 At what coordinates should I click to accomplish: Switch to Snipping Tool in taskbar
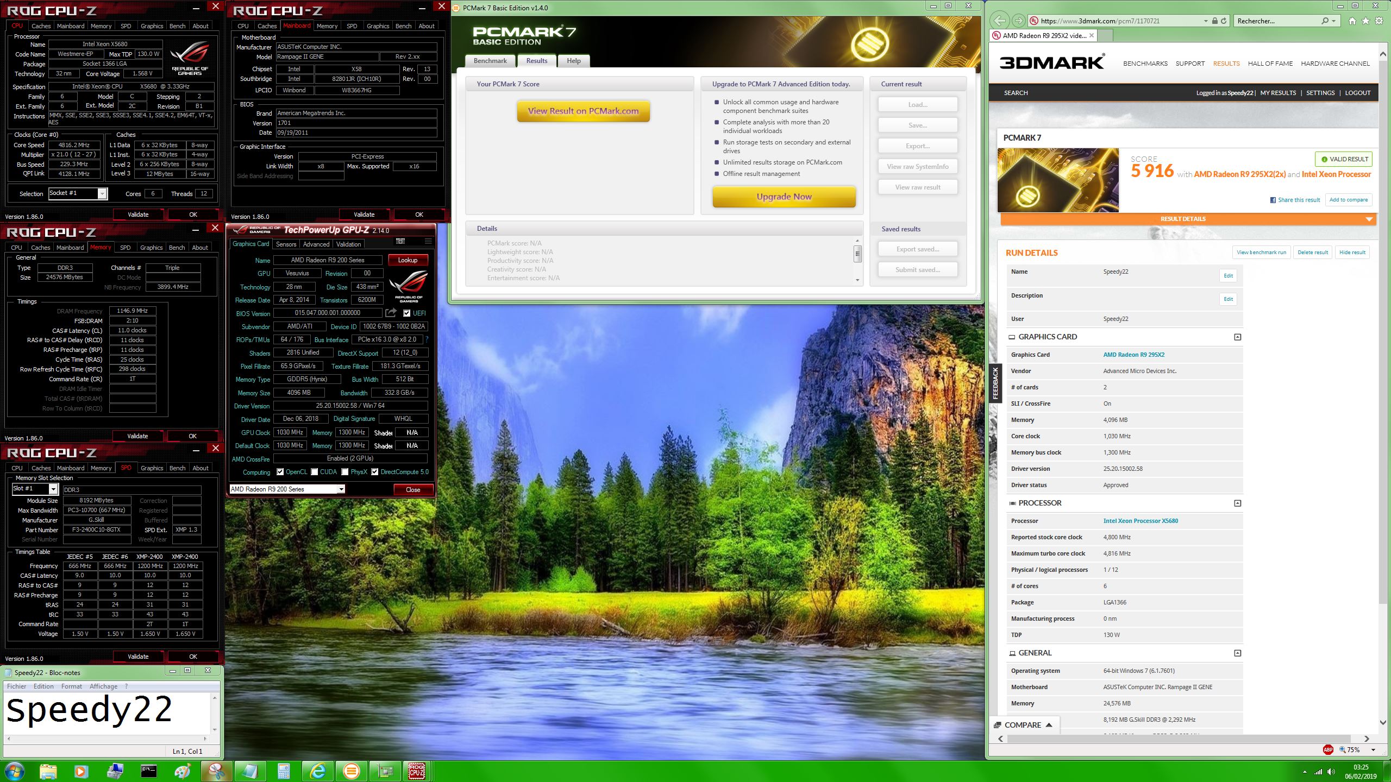coord(216,771)
